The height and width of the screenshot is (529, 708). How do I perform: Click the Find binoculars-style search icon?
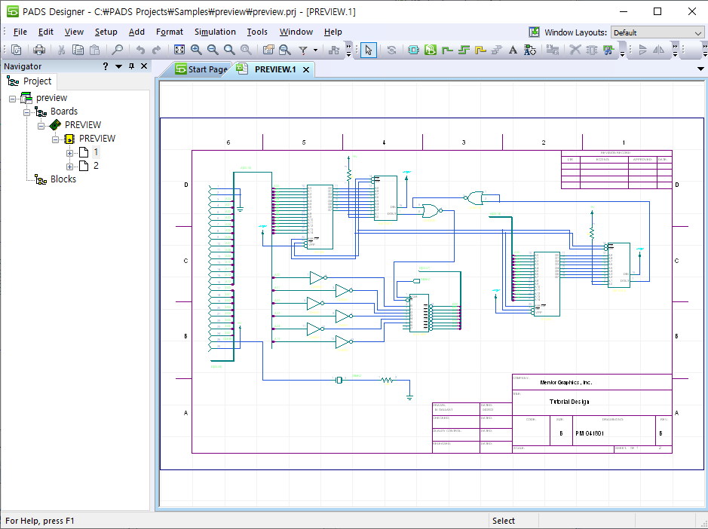(118, 50)
